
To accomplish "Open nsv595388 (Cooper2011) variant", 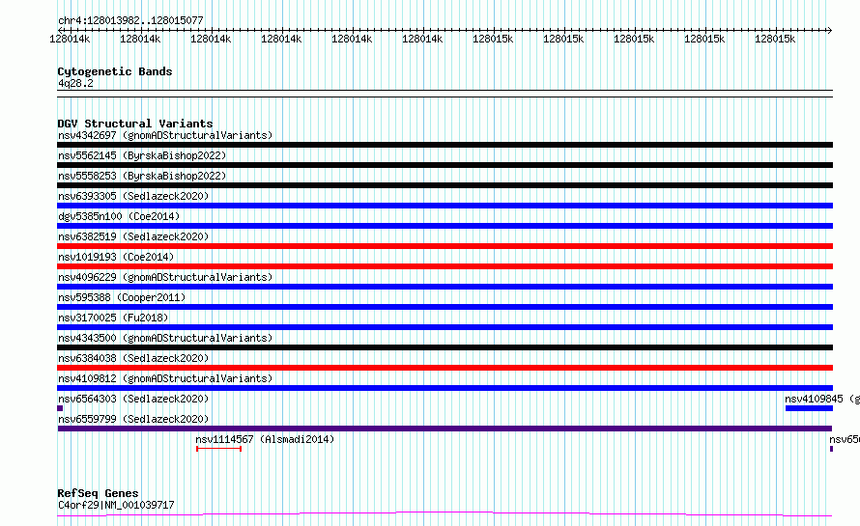I will click(122, 297).
